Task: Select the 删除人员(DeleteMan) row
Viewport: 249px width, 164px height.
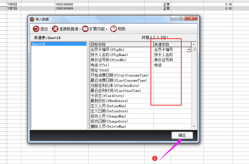Action: point(122,126)
